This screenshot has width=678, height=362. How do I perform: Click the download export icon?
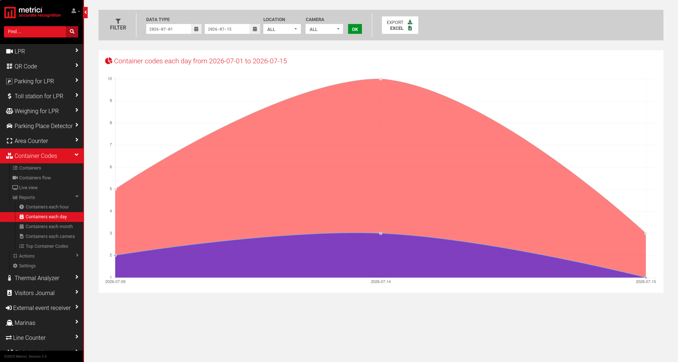pyautogui.click(x=410, y=22)
